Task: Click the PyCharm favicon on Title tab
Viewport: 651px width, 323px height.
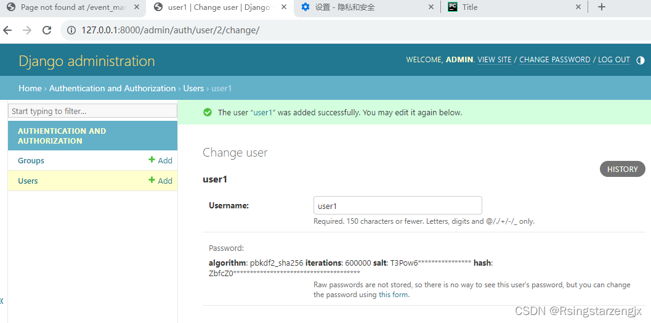Action: click(453, 7)
